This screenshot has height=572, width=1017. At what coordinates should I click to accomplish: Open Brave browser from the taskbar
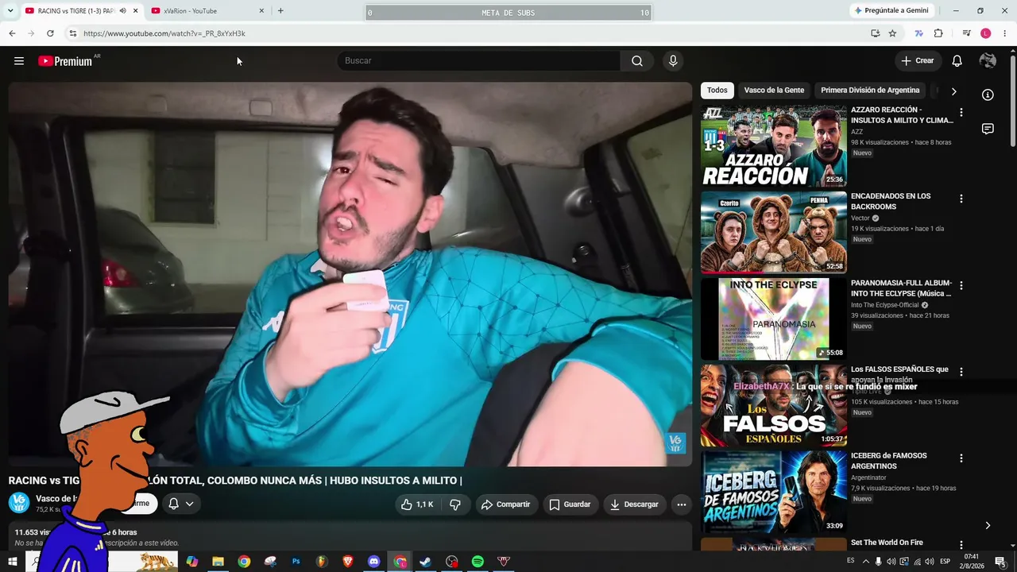(x=348, y=562)
